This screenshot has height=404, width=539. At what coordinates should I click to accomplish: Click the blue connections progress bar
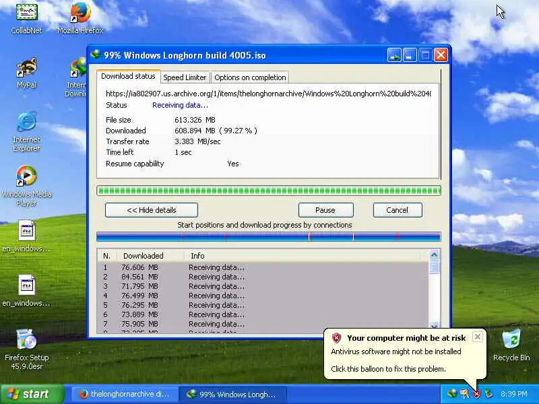(268, 237)
